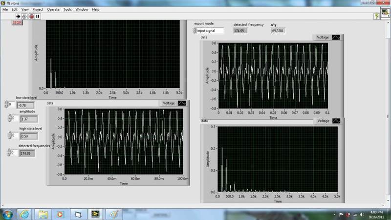Click Voltage plot legend swatch on bottom-left graph
This screenshot has width=391, height=220.
coord(181,103)
